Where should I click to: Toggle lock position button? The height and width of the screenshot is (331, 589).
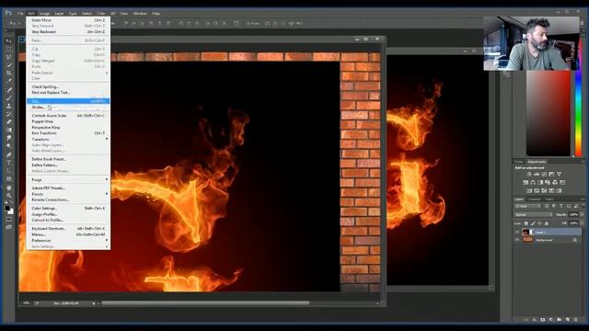(x=540, y=223)
